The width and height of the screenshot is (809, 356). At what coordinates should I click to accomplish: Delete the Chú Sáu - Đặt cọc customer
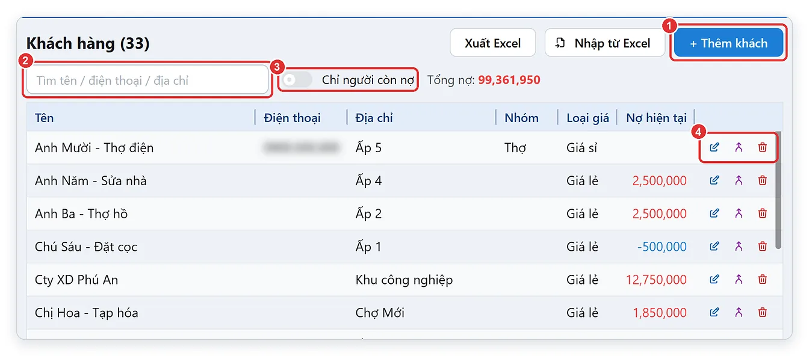point(763,247)
